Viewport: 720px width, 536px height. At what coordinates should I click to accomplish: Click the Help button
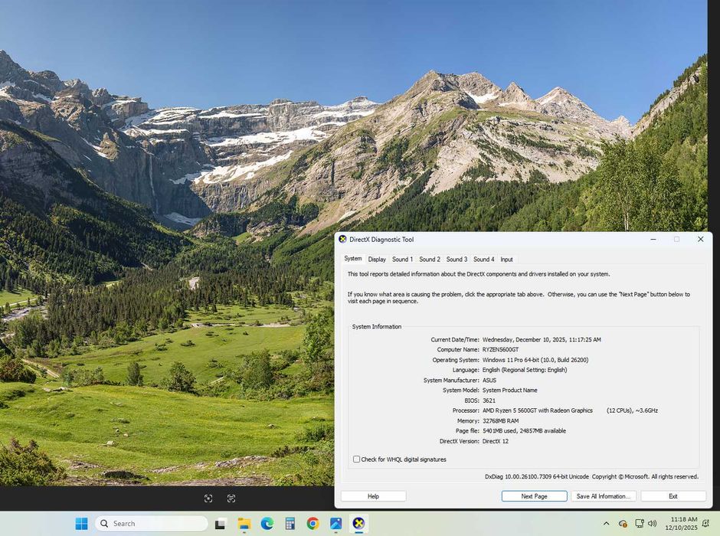[x=373, y=496]
